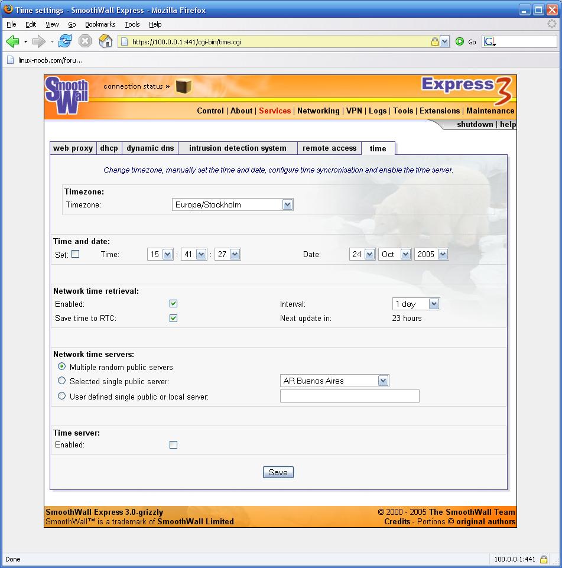Open the day dropdown showing 24

tap(362, 254)
